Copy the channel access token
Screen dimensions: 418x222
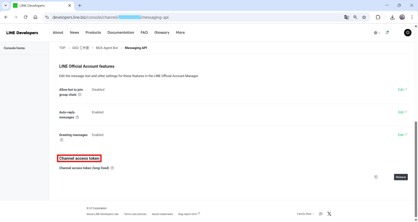pyautogui.click(x=376, y=177)
